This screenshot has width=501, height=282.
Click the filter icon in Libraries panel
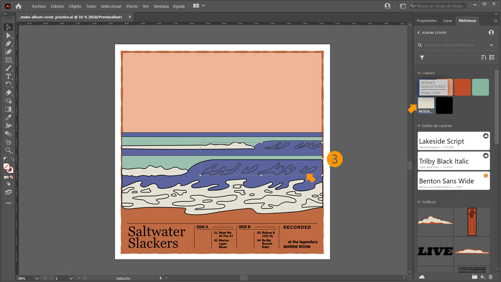pyautogui.click(x=422, y=58)
